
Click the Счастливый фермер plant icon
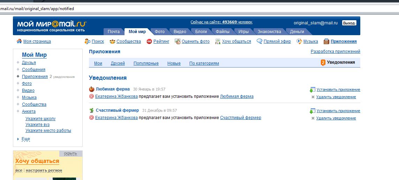pyautogui.click(x=92, y=110)
